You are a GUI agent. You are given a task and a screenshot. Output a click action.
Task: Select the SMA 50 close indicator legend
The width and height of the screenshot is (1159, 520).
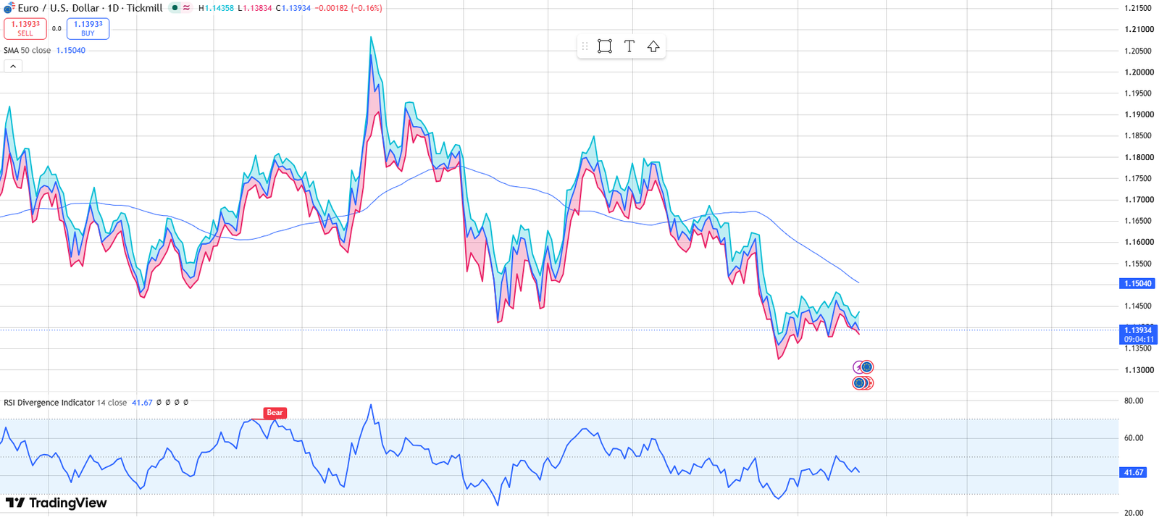coord(27,51)
